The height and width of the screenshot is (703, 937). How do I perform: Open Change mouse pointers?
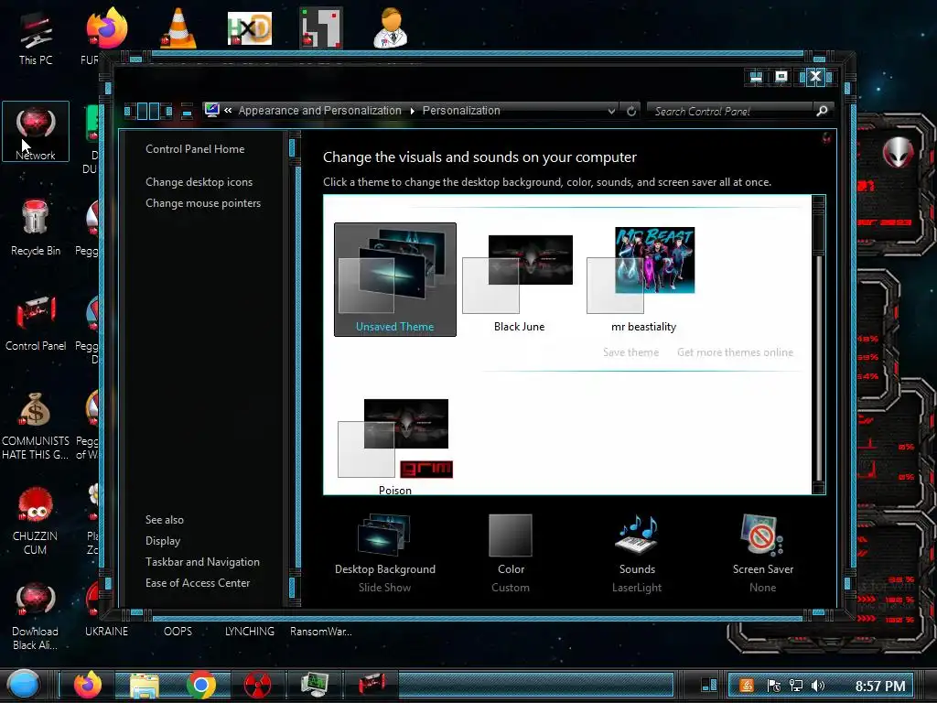pos(203,202)
